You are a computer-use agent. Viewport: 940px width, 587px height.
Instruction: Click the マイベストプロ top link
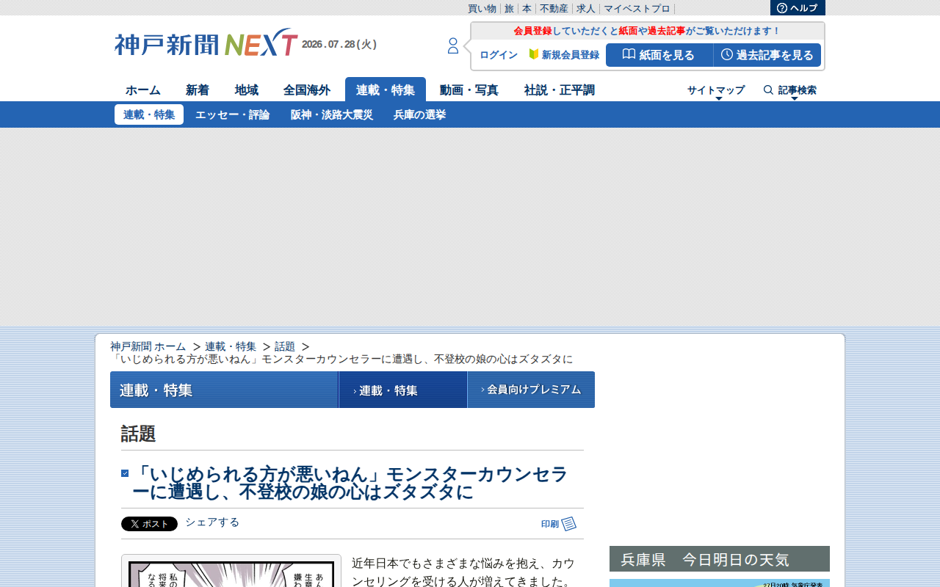coord(637,9)
